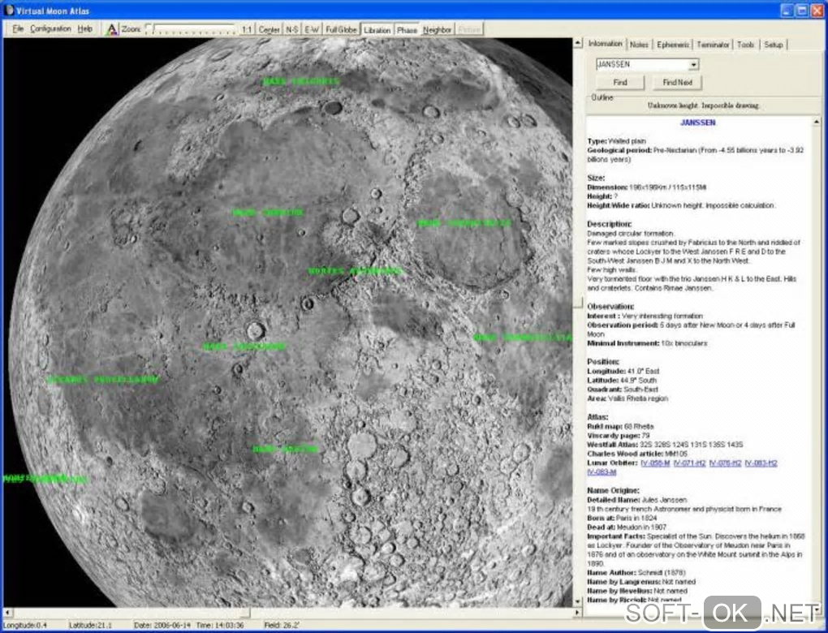Open Lunar Orbiter link IV-058-M
The width and height of the screenshot is (828, 633).
click(x=655, y=463)
